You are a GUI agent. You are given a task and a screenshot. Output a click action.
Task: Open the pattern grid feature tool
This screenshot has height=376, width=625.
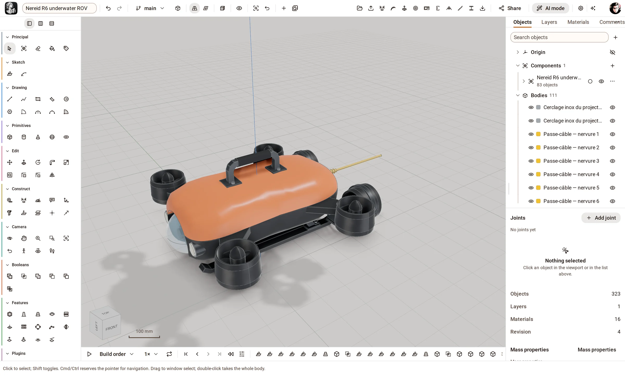coord(24,327)
